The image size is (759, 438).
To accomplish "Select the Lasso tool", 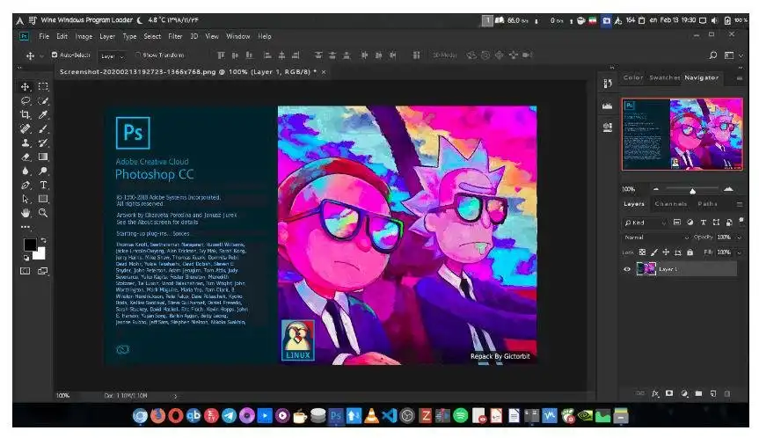I will 26,100.
